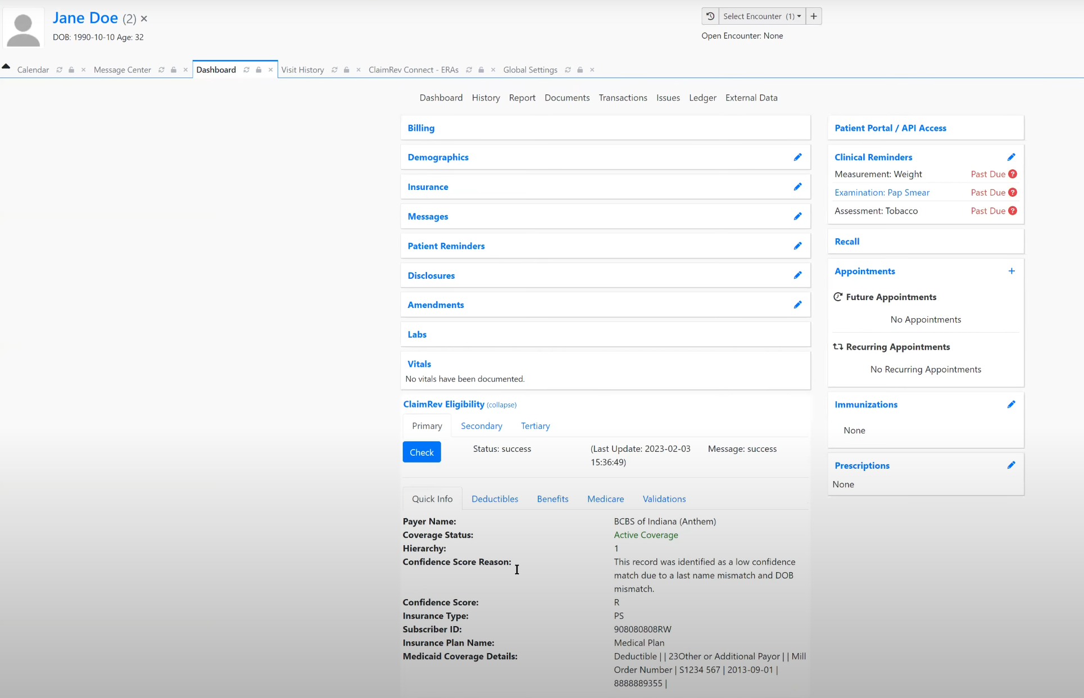Edit Prescriptions with the pencil icon
The image size is (1084, 698).
coord(1012,465)
